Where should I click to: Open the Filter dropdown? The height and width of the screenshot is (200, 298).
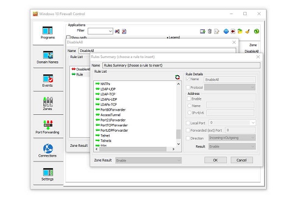click(x=100, y=31)
